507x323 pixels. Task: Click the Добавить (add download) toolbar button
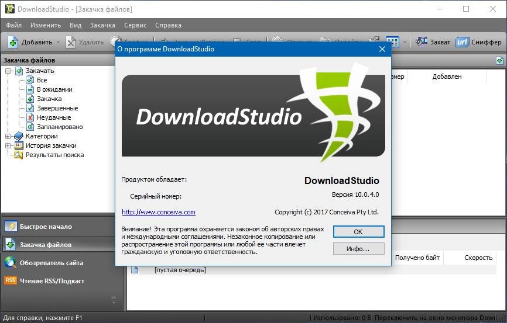(30, 42)
